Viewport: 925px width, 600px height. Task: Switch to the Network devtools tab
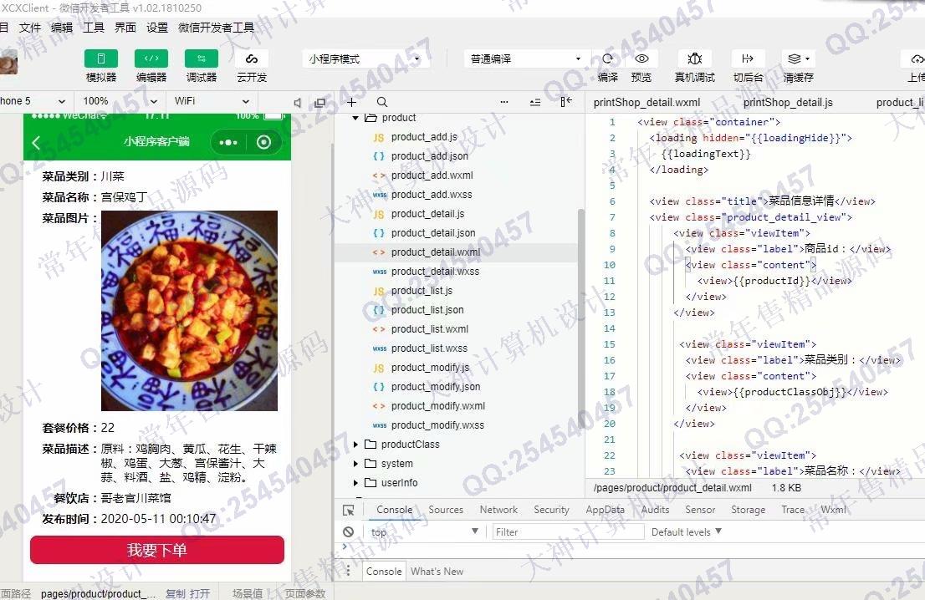coord(498,510)
